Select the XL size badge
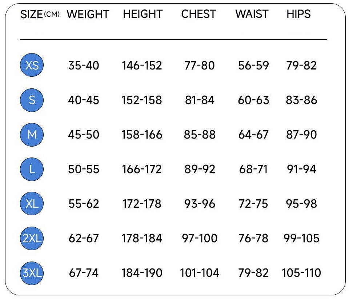Image resolution: width=349 pixels, height=299 pixels. click(x=32, y=204)
